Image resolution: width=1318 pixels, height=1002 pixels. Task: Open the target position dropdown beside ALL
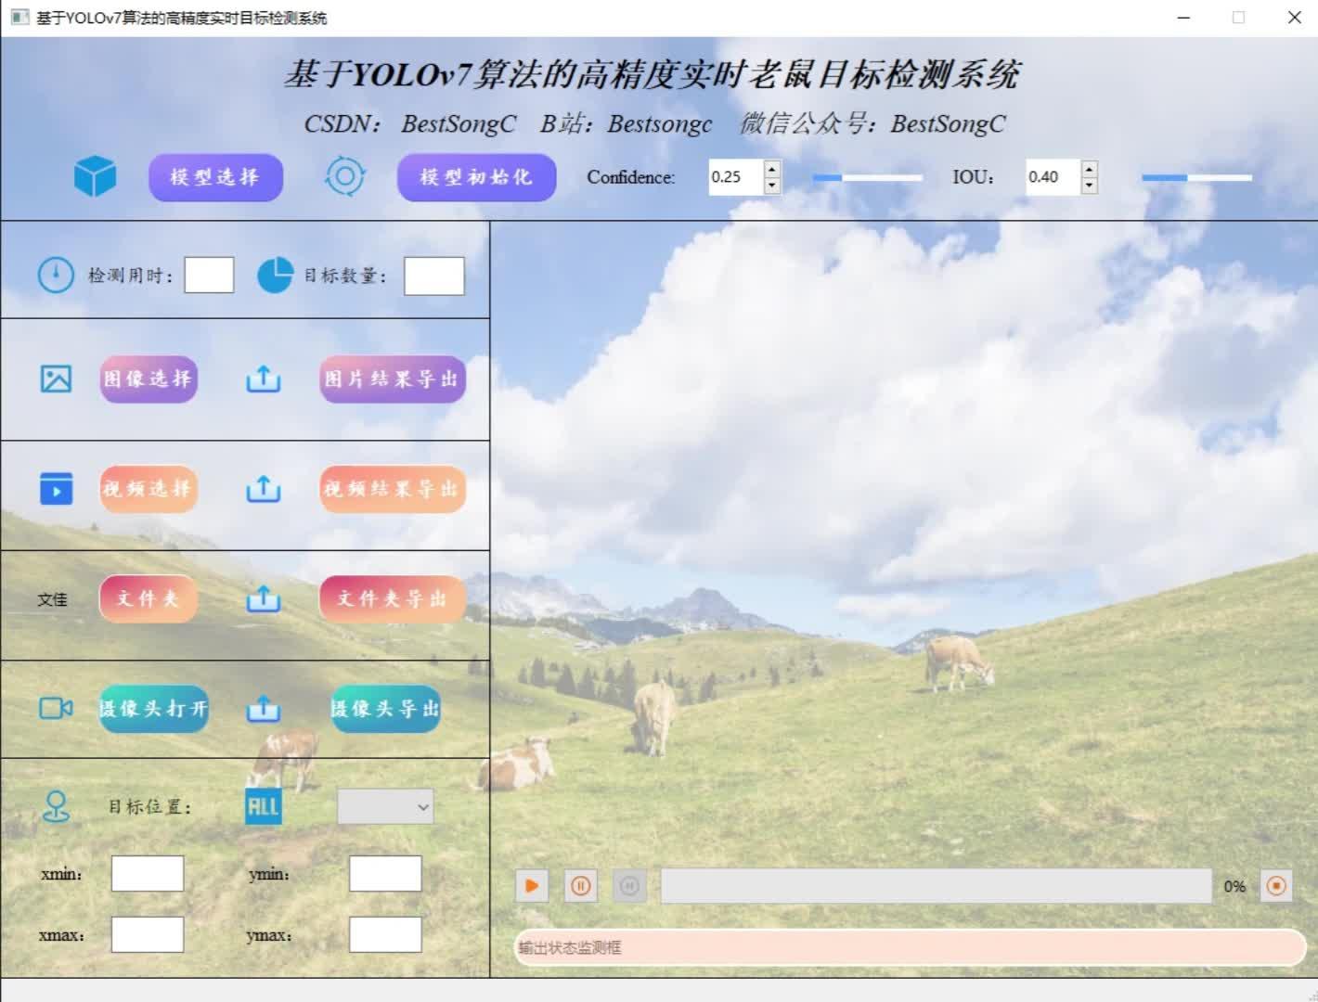(x=385, y=806)
